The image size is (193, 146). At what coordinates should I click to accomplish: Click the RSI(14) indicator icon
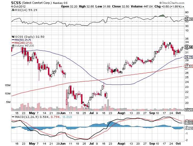tap(13, 10)
